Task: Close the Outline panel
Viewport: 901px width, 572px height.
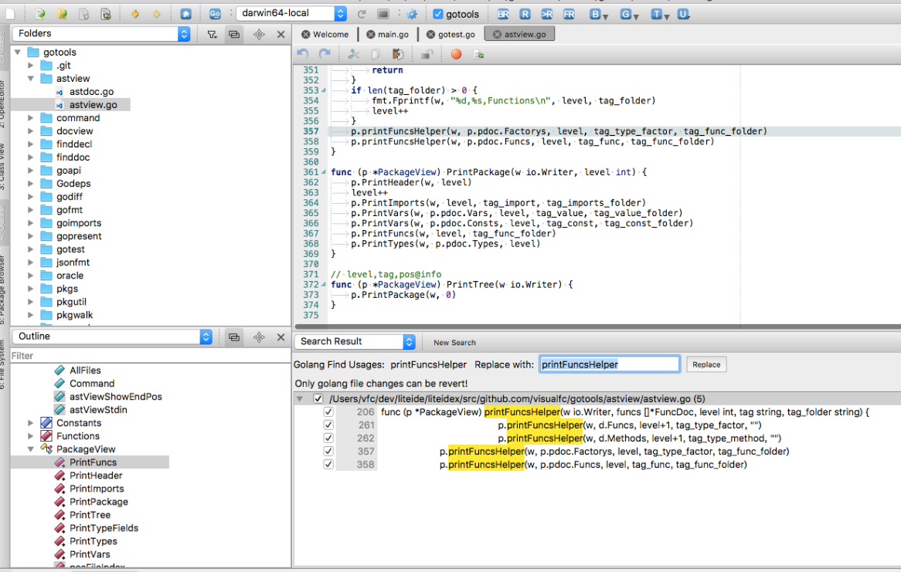Action: pos(281,337)
